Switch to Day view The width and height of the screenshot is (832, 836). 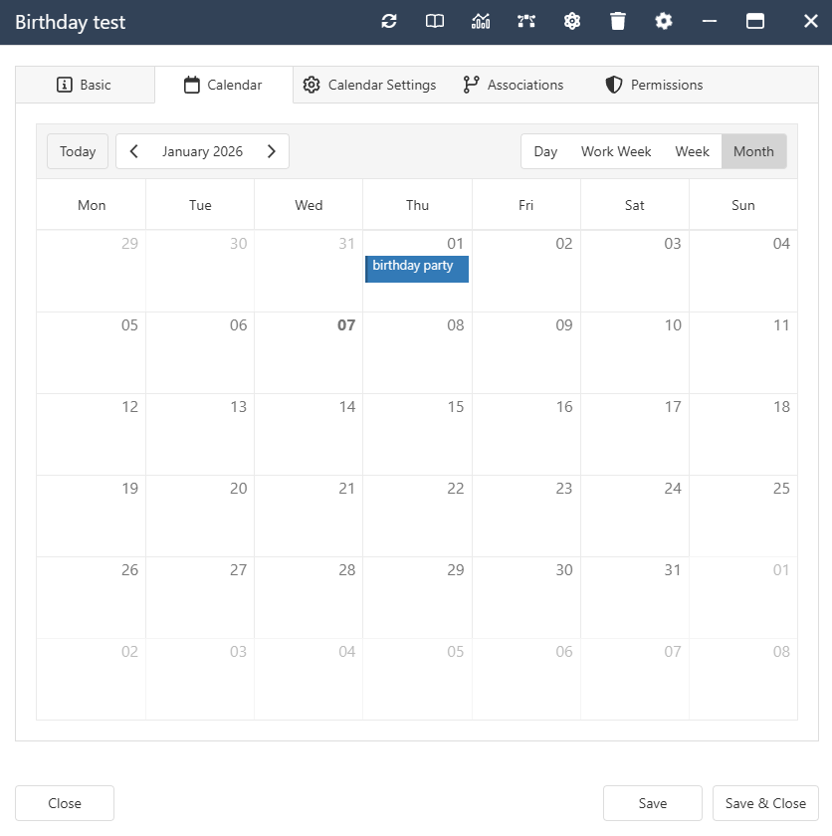click(545, 151)
